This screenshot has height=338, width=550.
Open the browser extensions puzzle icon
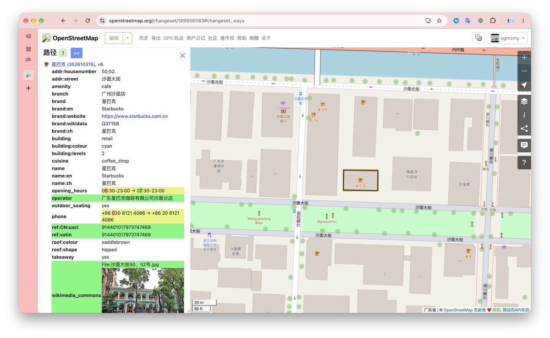click(x=493, y=21)
